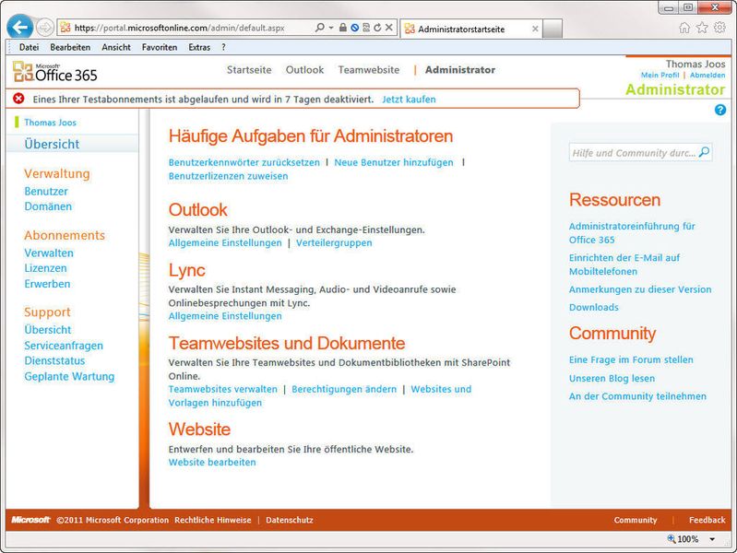Close the Administratorstartseite tab
The image size is (737, 553).
point(535,29)
